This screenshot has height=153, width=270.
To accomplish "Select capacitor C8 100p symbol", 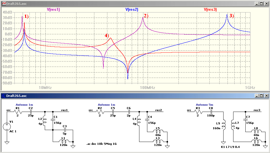I will (211, 112).
